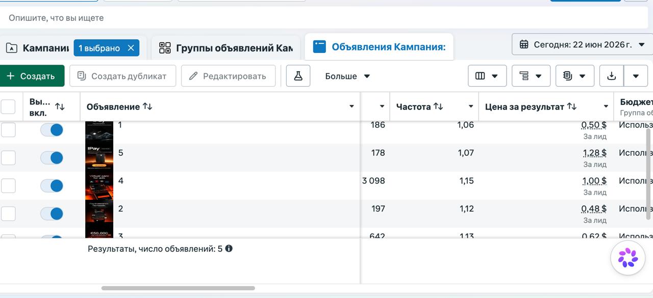Click the export download icon
Screen dimensions: 653x298
612,76
